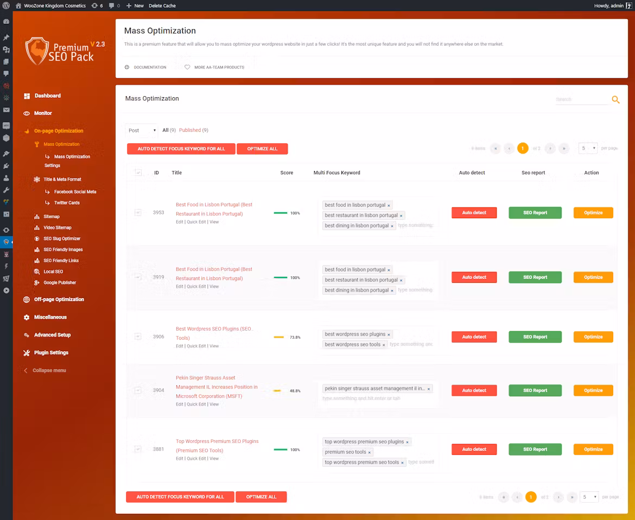Click Optimize for post 3881
Image resolution: width=635 pixels, height=520 pixels.
point(593,449)
